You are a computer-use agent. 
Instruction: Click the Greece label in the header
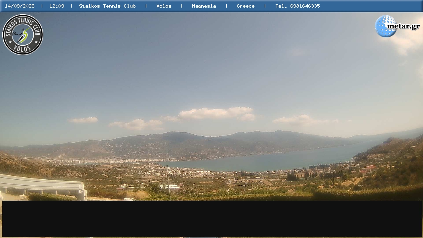pyautogui.click(x=246, y=6)
